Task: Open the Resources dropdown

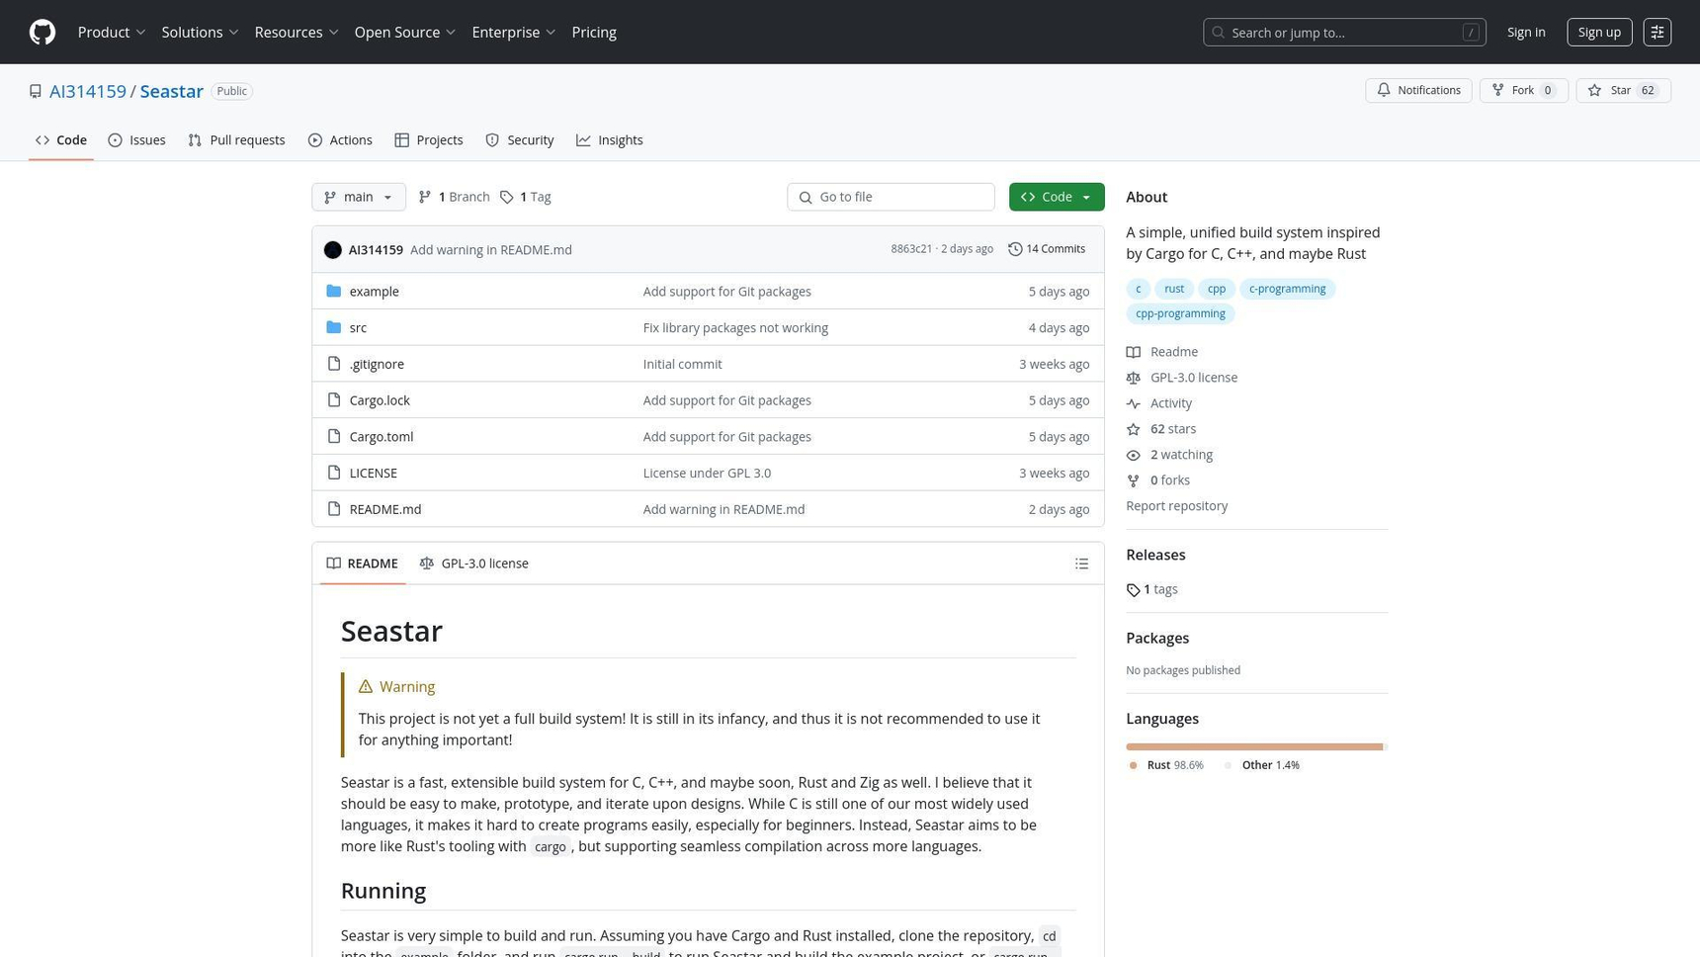Action: click(297, 33)
